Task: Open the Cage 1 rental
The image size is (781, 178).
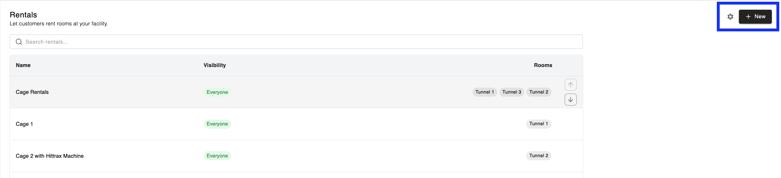Action: (296, 124)
